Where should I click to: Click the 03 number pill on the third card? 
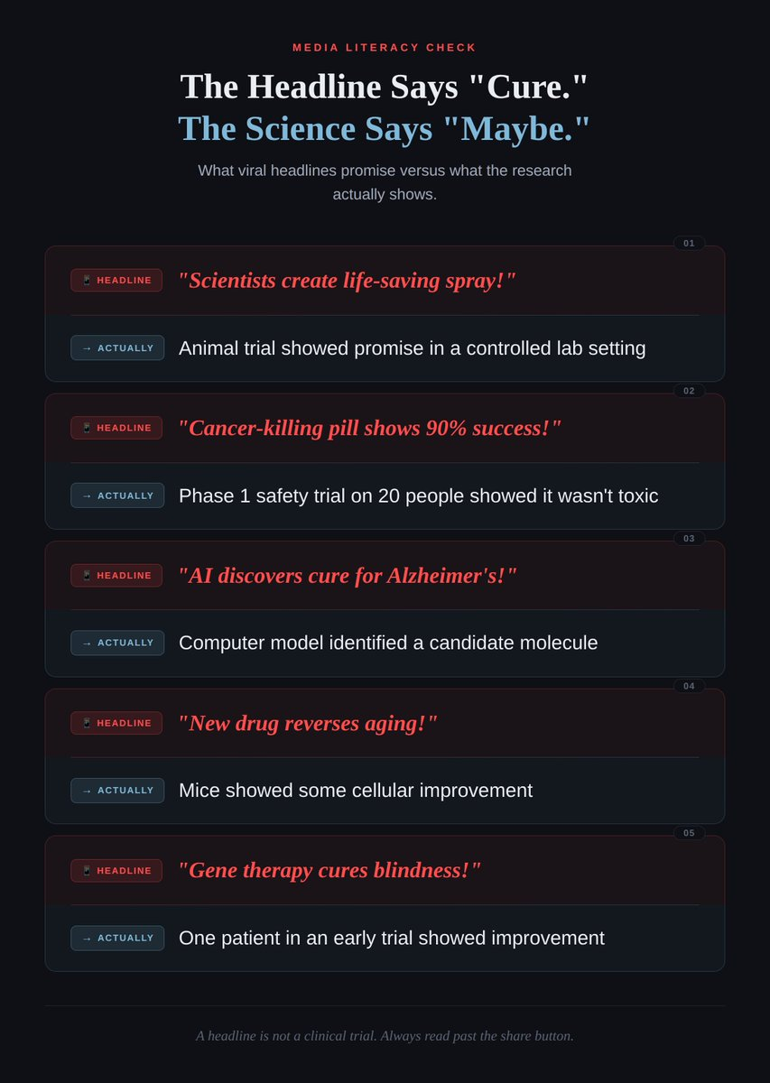click(x=689, y=538)
